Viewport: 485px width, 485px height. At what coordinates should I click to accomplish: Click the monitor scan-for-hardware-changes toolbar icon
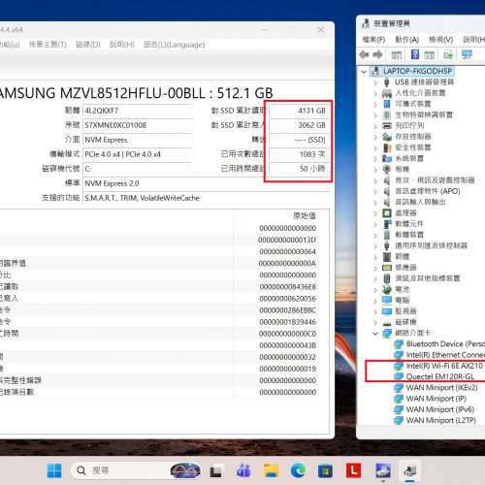click(467, 54)
